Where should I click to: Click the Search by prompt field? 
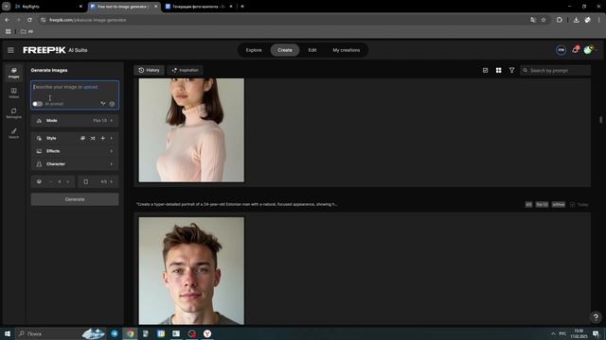coord(555,70)
